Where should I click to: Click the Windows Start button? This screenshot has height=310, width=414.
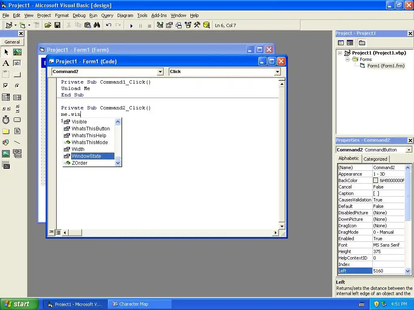19,304
